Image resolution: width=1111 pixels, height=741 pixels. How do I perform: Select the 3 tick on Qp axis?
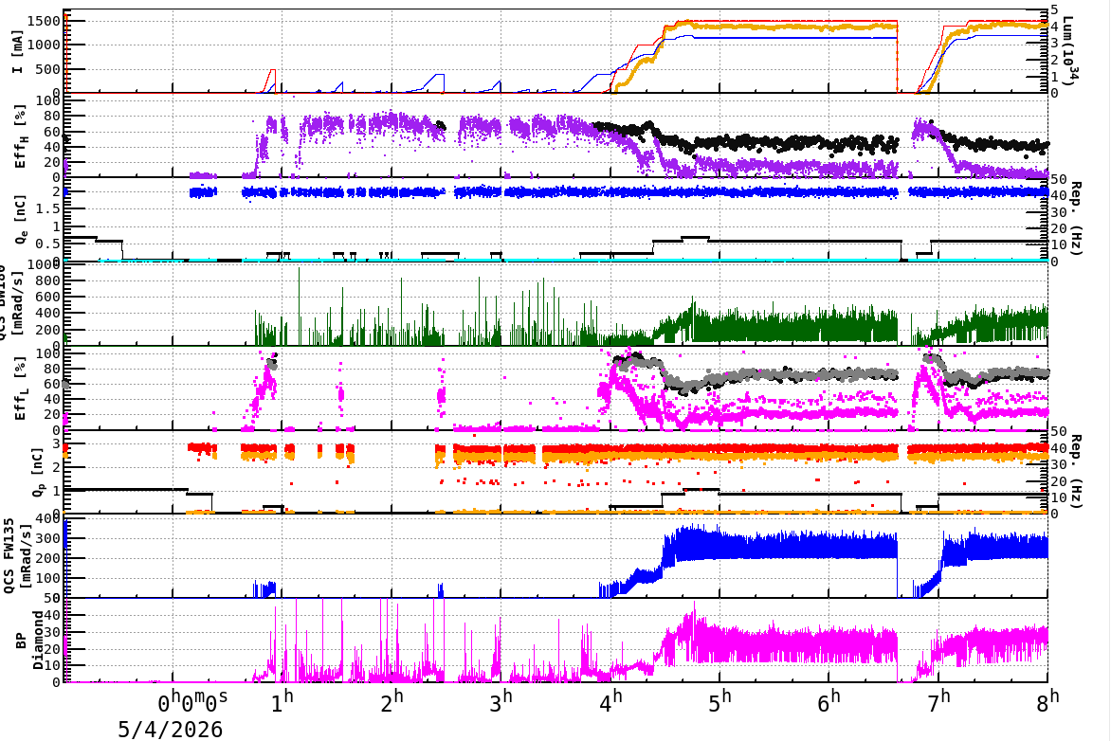(x=57, y=443)
